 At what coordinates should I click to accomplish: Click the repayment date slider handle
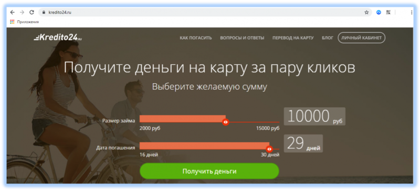(269, 149)
